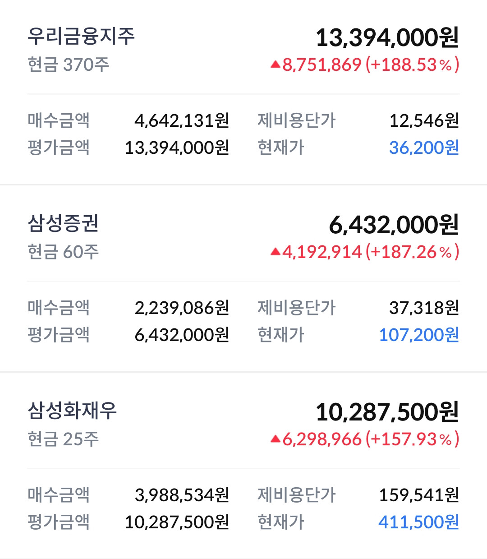Tap the +157.93% return rate
This screenshot has height=559, width=487.
click(412, 439)
